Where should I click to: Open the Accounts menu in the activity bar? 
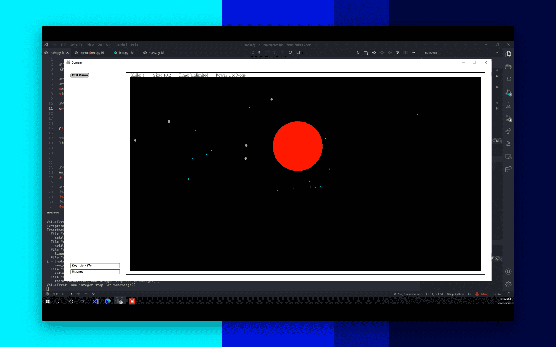[508, 271]
